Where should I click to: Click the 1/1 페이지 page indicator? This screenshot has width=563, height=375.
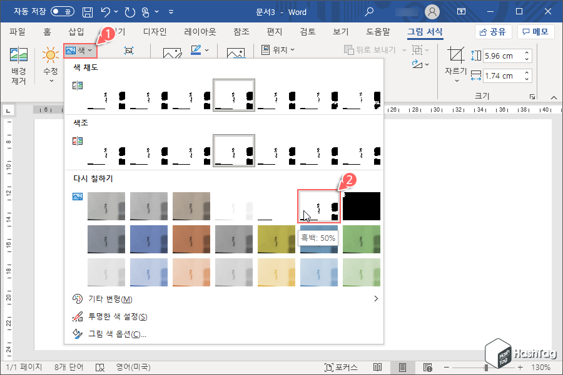pyautogui.click(x=24, y=368)
